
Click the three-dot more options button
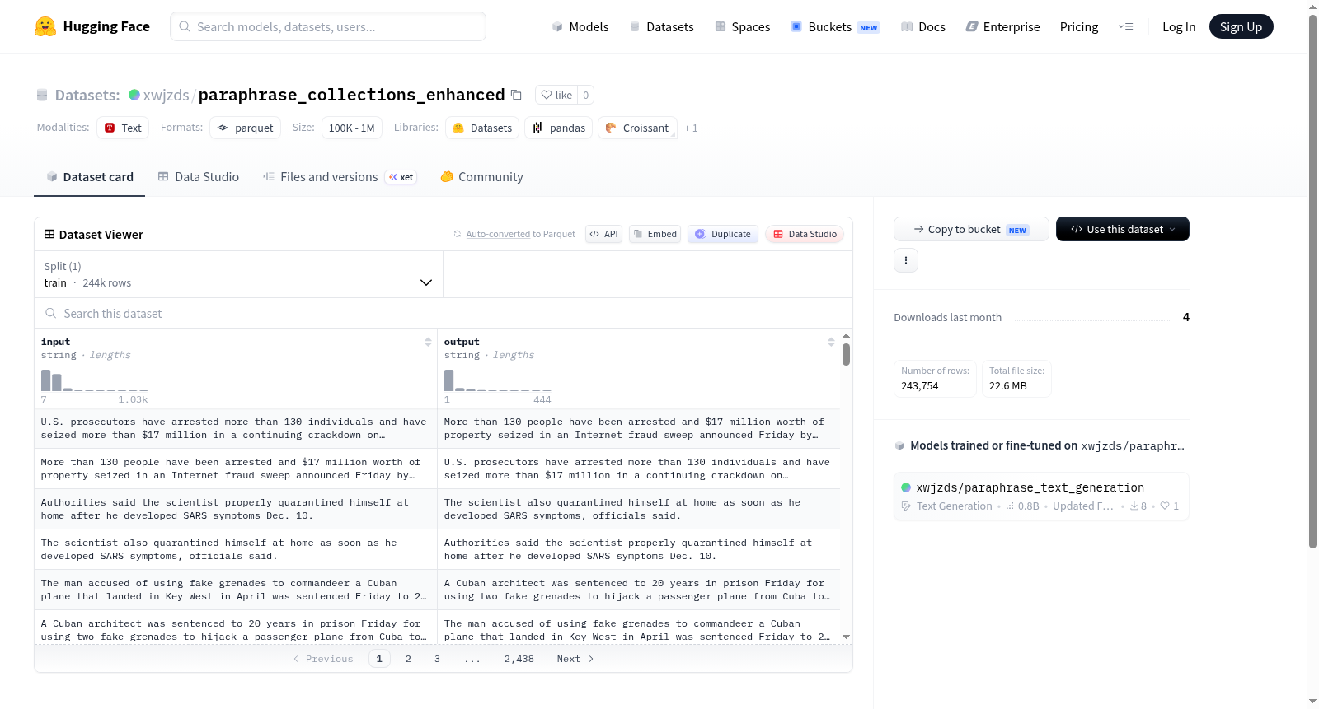coord(906,260)
